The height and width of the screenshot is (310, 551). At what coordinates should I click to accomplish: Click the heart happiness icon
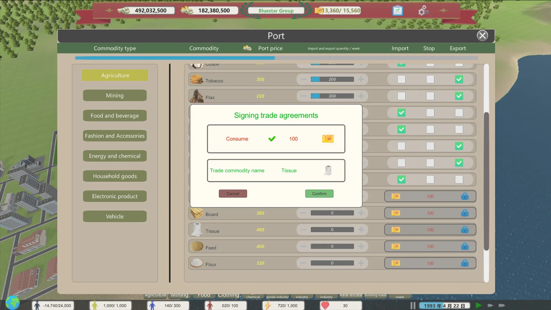pos(325,305)
